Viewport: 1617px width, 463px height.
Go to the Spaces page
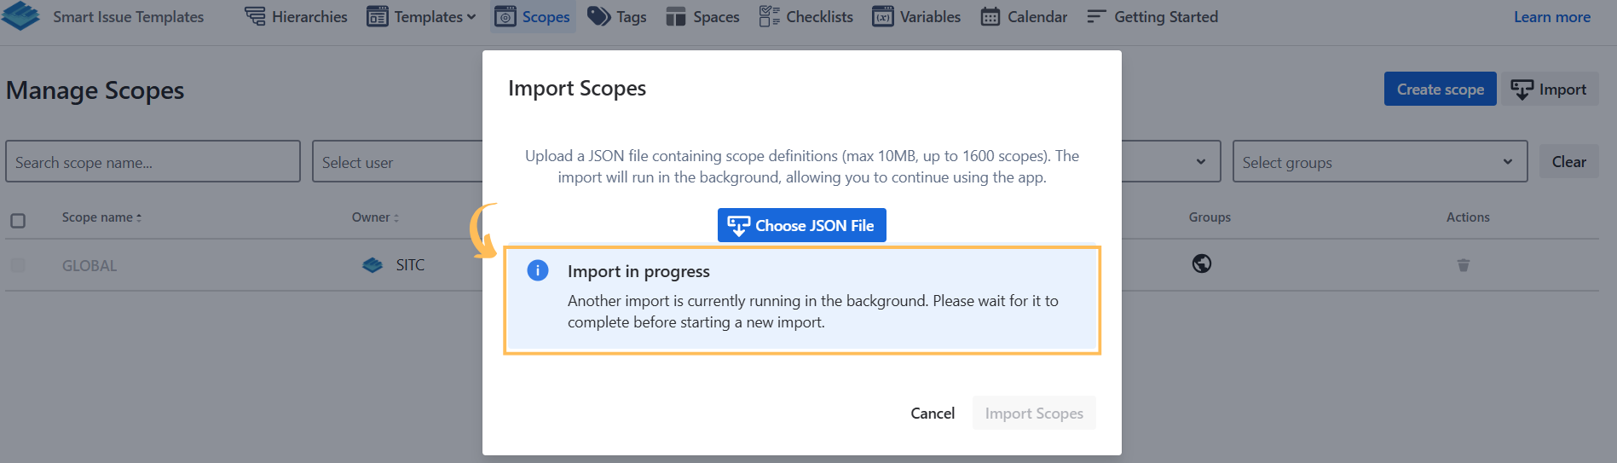[x=702, y=17]
